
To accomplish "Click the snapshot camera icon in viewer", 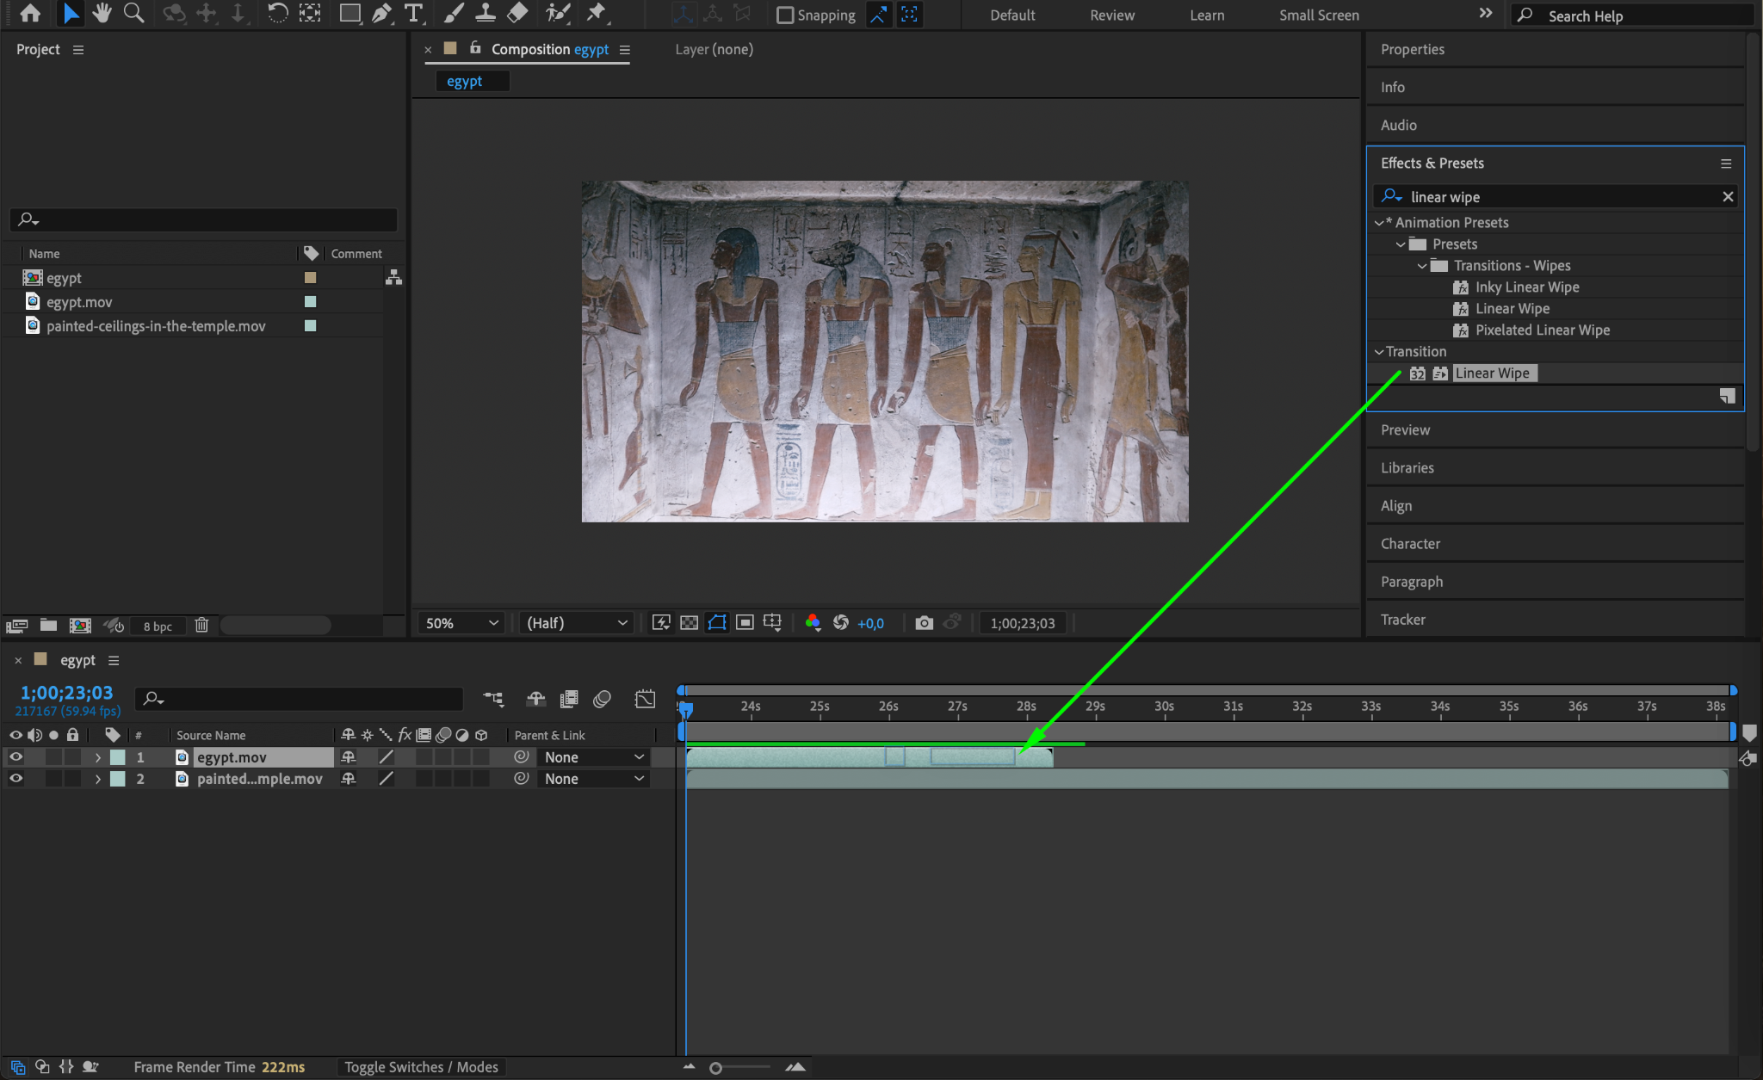I will click(x=924, y=622).
